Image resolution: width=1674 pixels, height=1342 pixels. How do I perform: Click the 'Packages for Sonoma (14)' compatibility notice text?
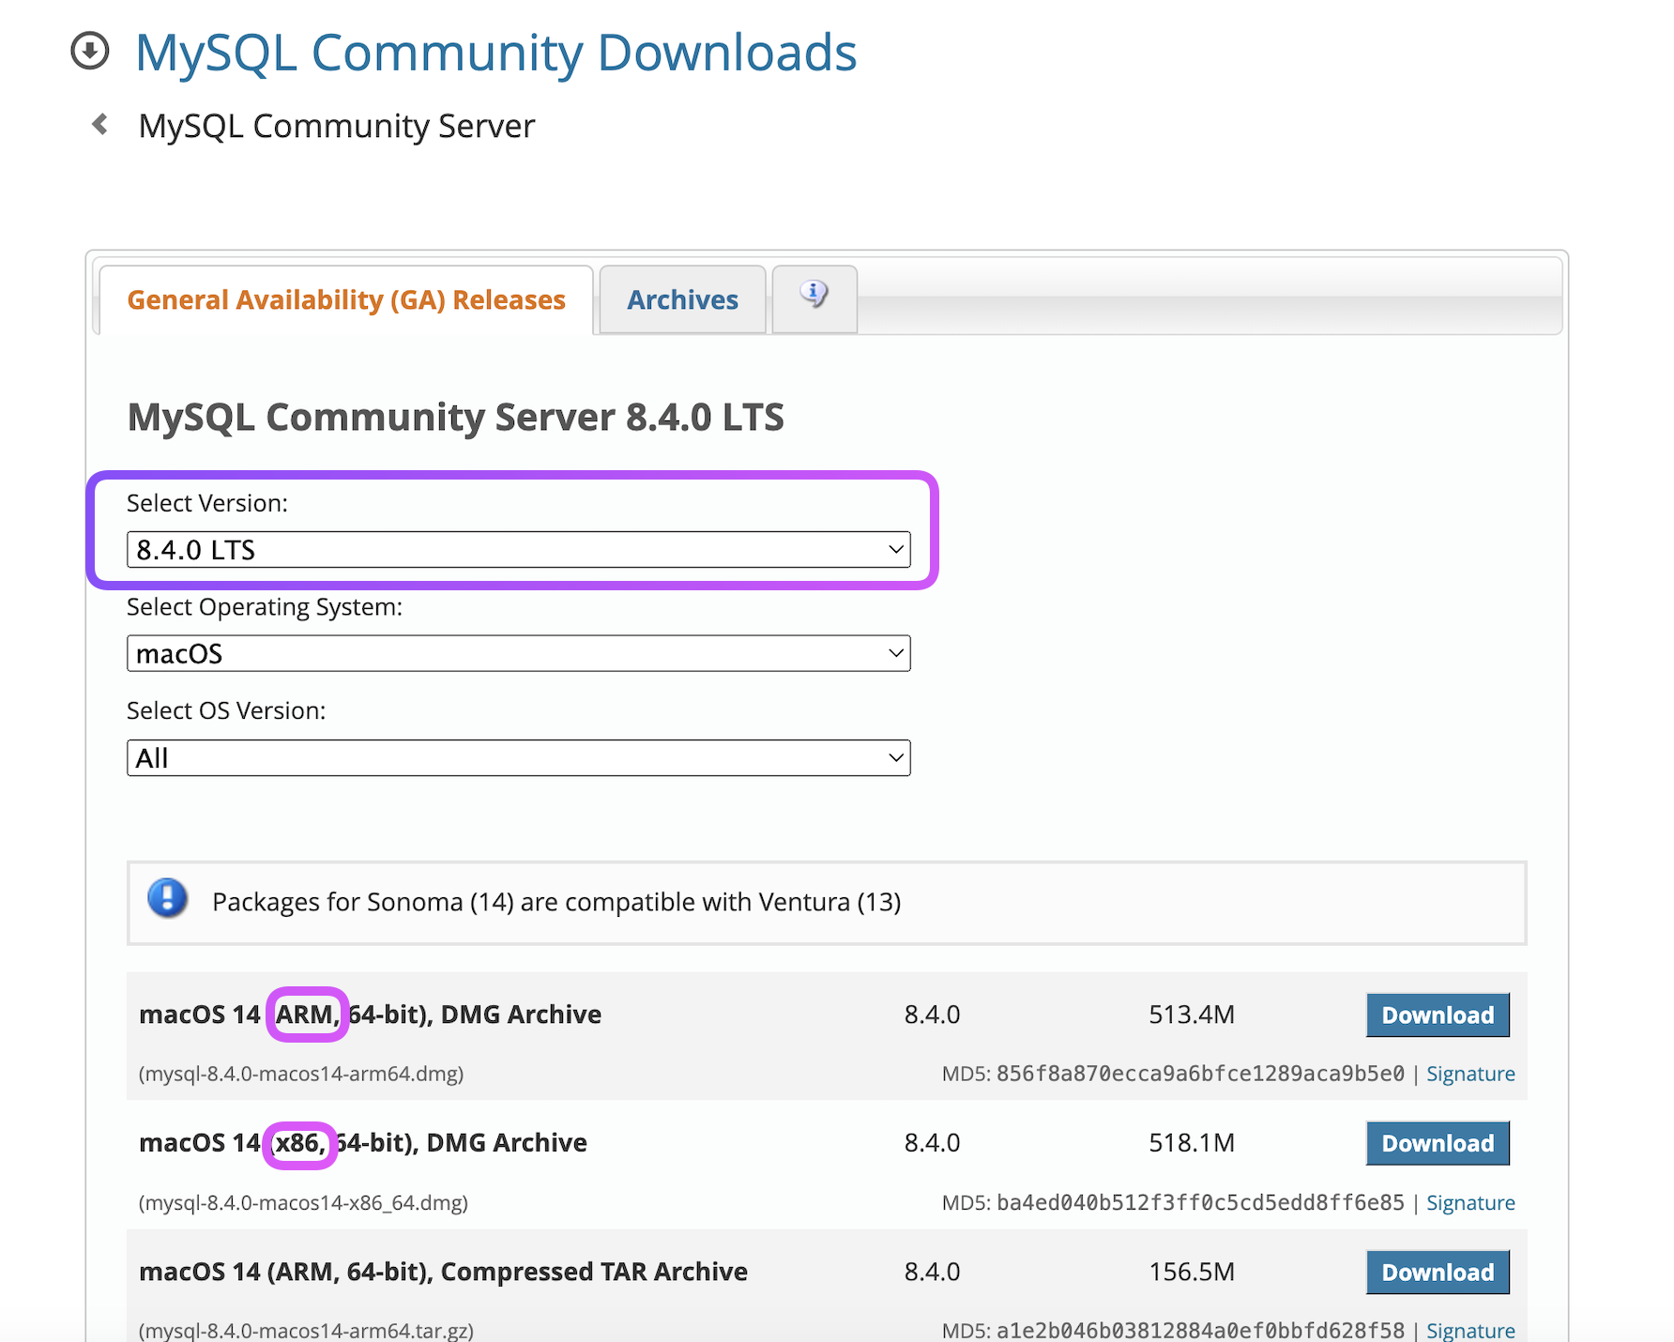coord(556,902)
